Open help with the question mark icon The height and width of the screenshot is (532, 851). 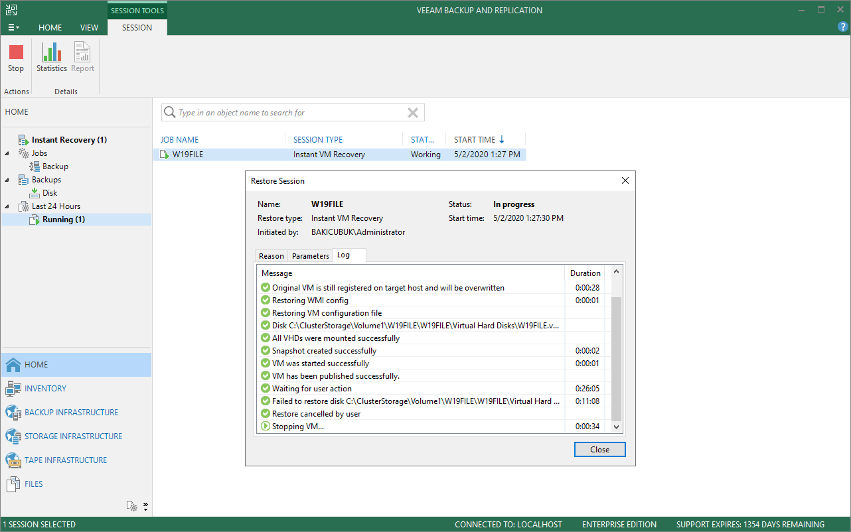point(843,27)
